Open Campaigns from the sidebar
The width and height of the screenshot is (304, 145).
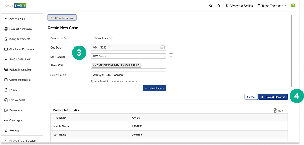point(16,120)
